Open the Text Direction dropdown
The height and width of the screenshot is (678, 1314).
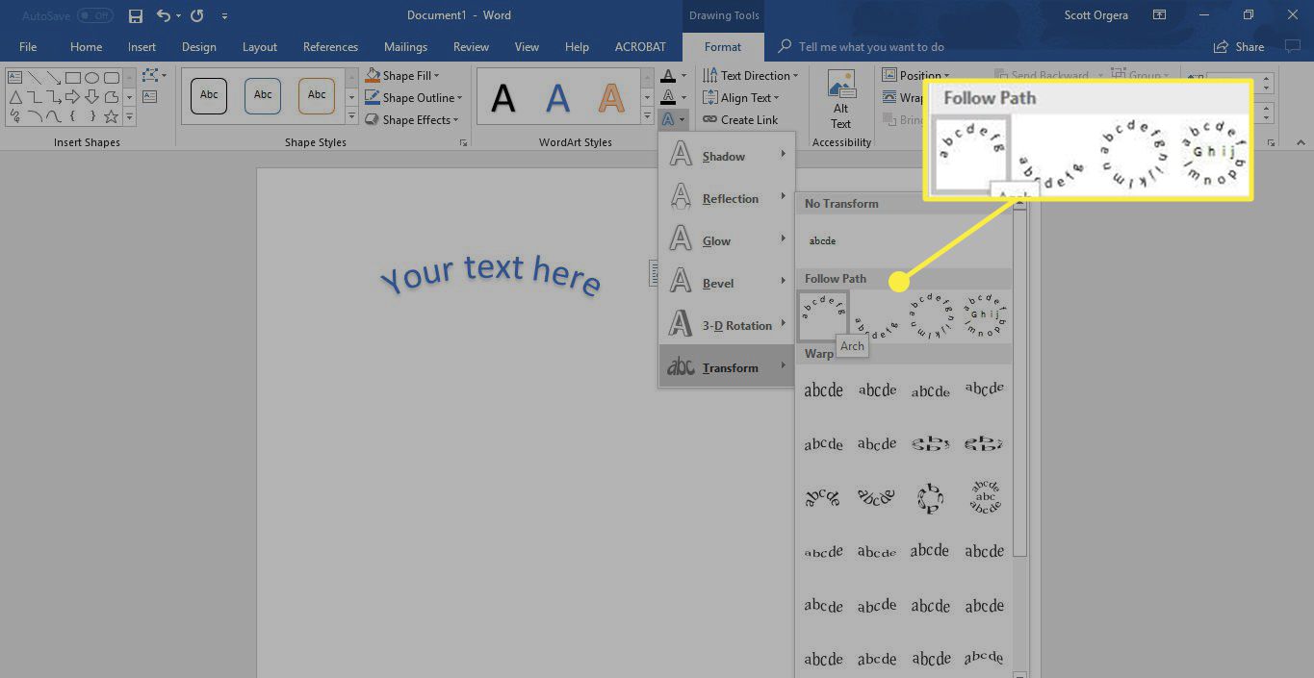pyautogui.click(x=751, y=74)
